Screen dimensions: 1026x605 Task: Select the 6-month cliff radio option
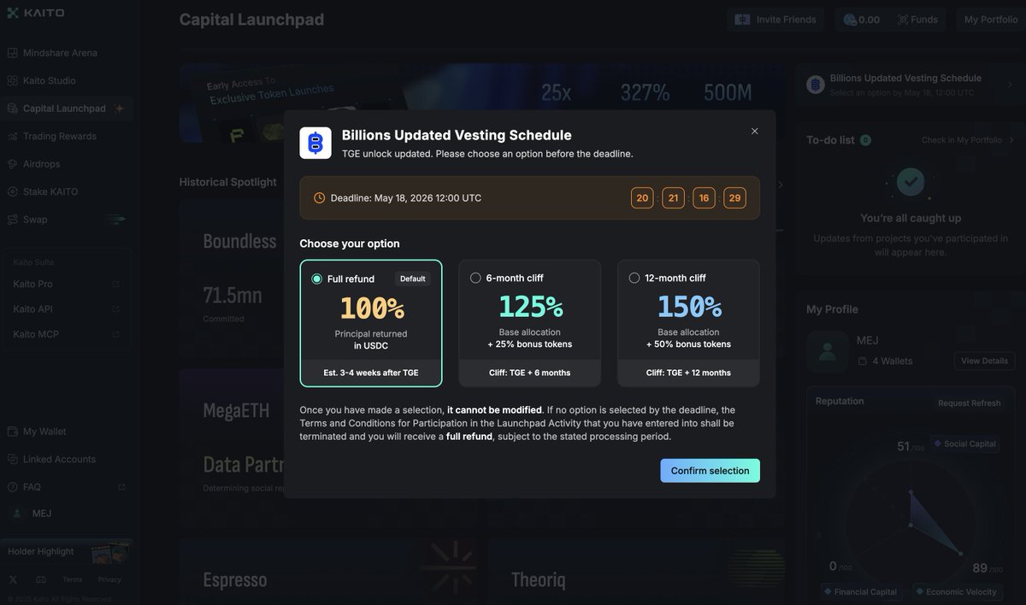475,278
